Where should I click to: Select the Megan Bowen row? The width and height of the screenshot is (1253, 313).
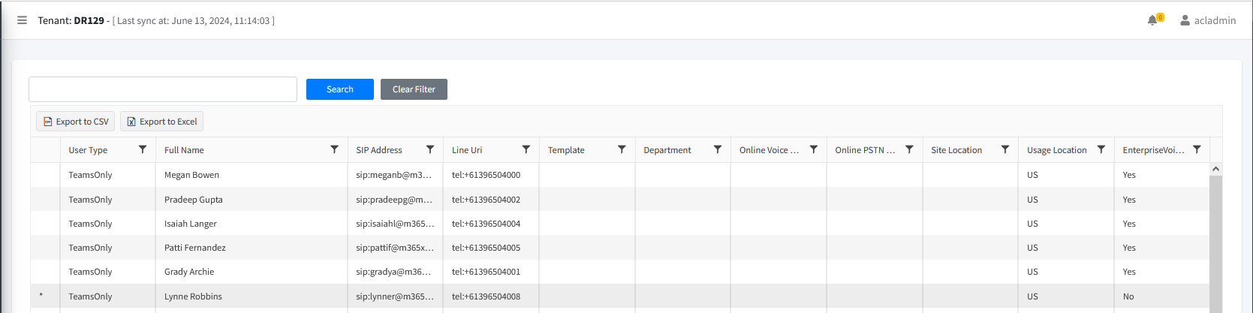click(191, 175)
